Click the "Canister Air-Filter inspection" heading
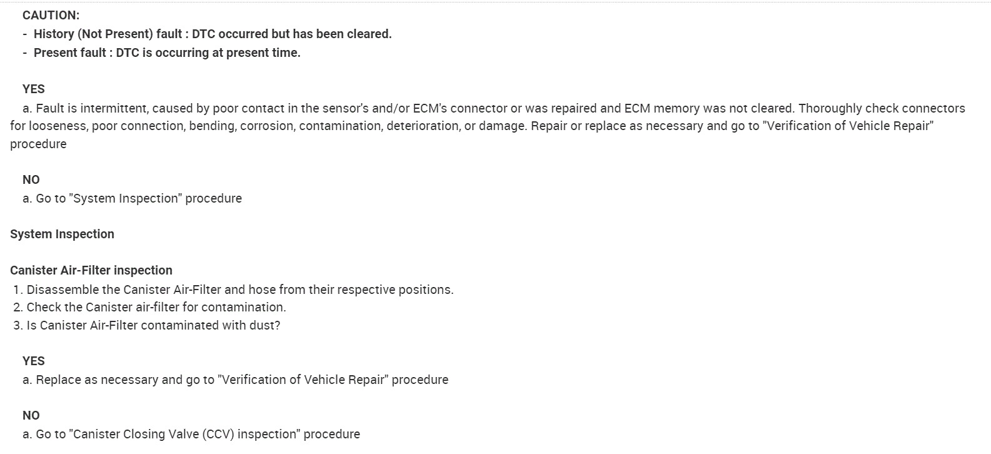The height and width of the screenshot is (454, 991). 91,271
